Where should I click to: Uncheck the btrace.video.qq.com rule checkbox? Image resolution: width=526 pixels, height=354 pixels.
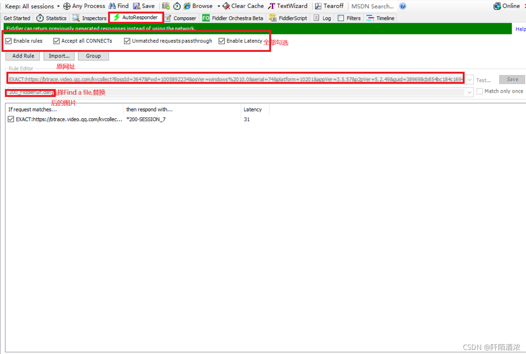tap(11, 119)
